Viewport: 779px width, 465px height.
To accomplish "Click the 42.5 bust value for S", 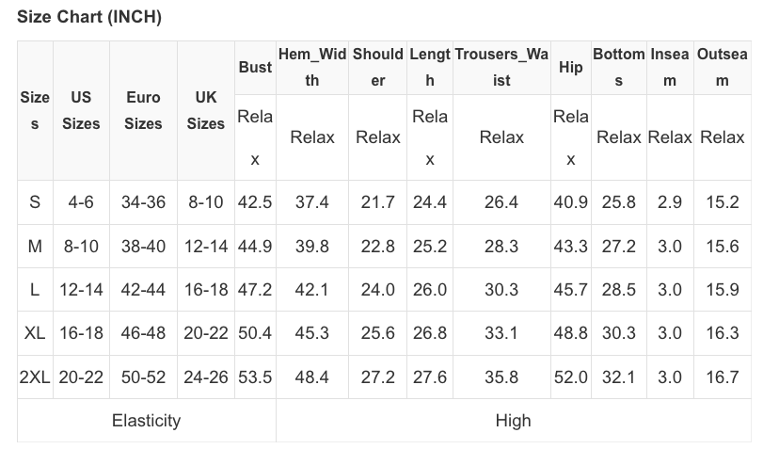I will pos(255,202).
